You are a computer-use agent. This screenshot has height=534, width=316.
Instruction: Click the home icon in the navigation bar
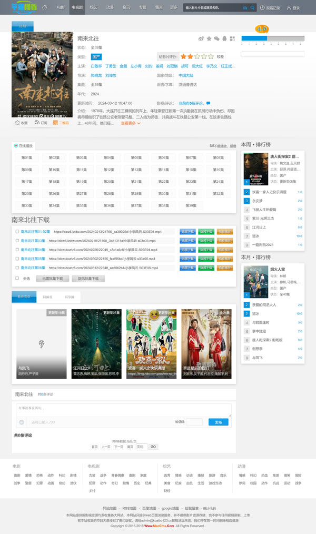(45, 8)
